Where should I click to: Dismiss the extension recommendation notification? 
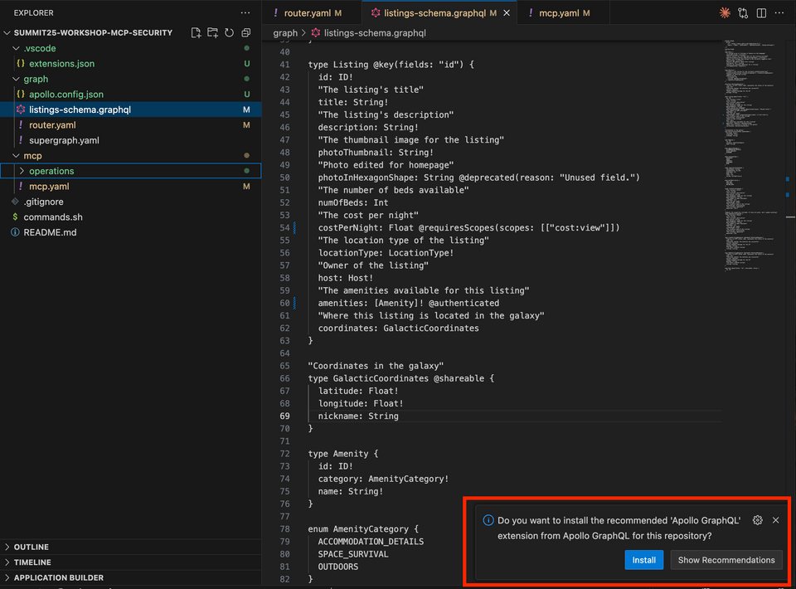(776, 520)
